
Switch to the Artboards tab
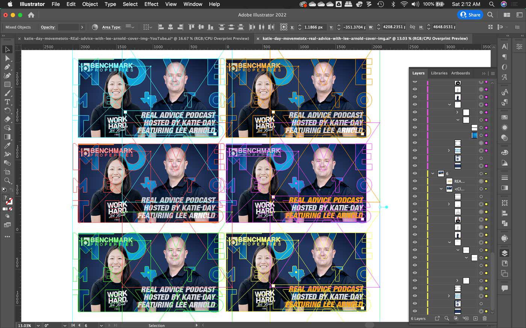(460, 73)
